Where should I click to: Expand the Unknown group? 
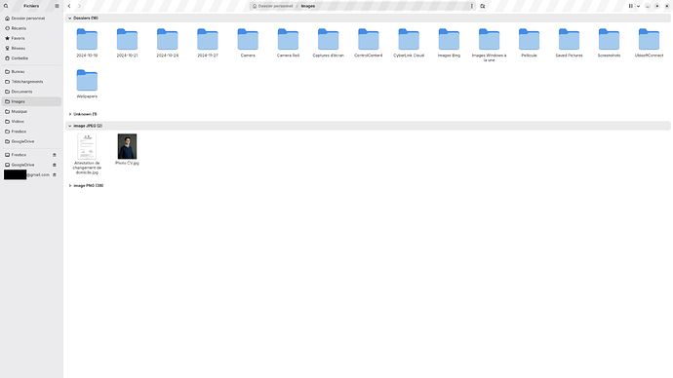click(x=70, y=114)
